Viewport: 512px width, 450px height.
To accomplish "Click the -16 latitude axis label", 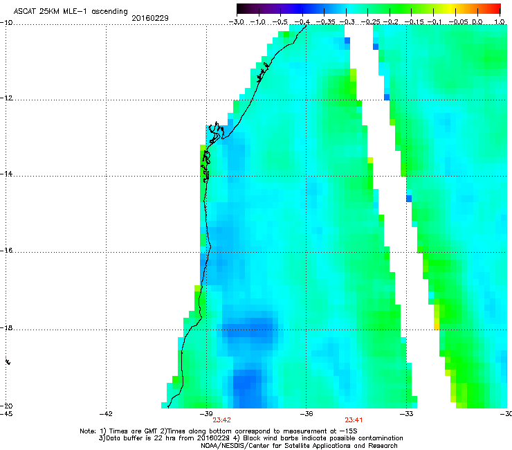I will tap(6, 251).
